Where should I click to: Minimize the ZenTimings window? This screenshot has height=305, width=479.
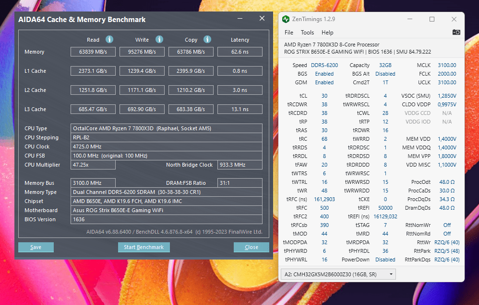(x=410, y=19)
